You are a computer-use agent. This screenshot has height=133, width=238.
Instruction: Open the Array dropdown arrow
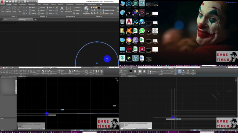point(54,13)
